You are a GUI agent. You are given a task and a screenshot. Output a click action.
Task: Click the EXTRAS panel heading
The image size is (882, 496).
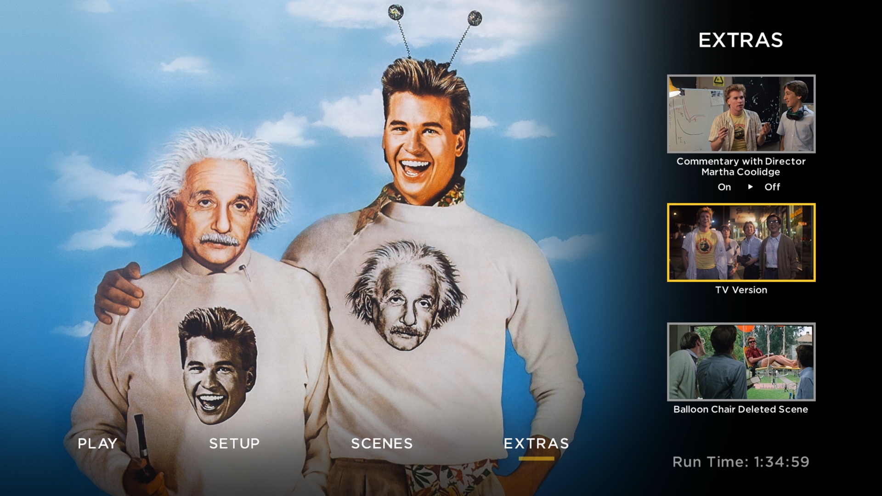point(741,40)
